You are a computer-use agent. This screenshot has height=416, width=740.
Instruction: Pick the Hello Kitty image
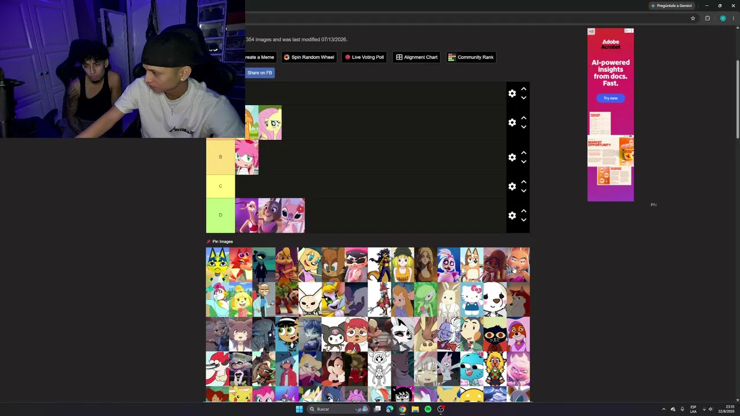[472, 299]
